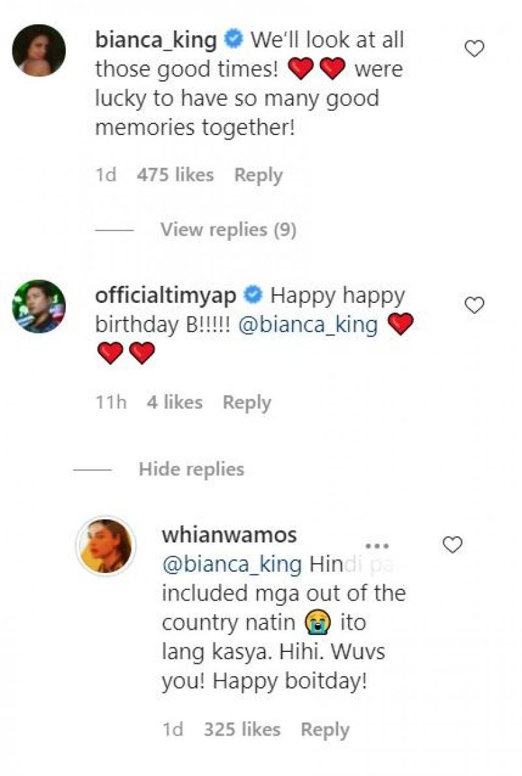Click the @bianca_king mention in officialtimyap's comment
Viewport: 522px width, 776px height.
(x=308, y=325)
